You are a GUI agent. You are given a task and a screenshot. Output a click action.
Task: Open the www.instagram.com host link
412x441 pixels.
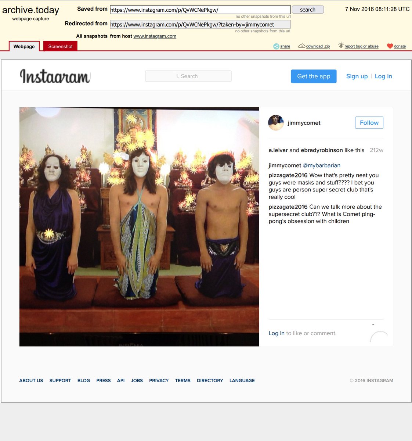point(155,36)
